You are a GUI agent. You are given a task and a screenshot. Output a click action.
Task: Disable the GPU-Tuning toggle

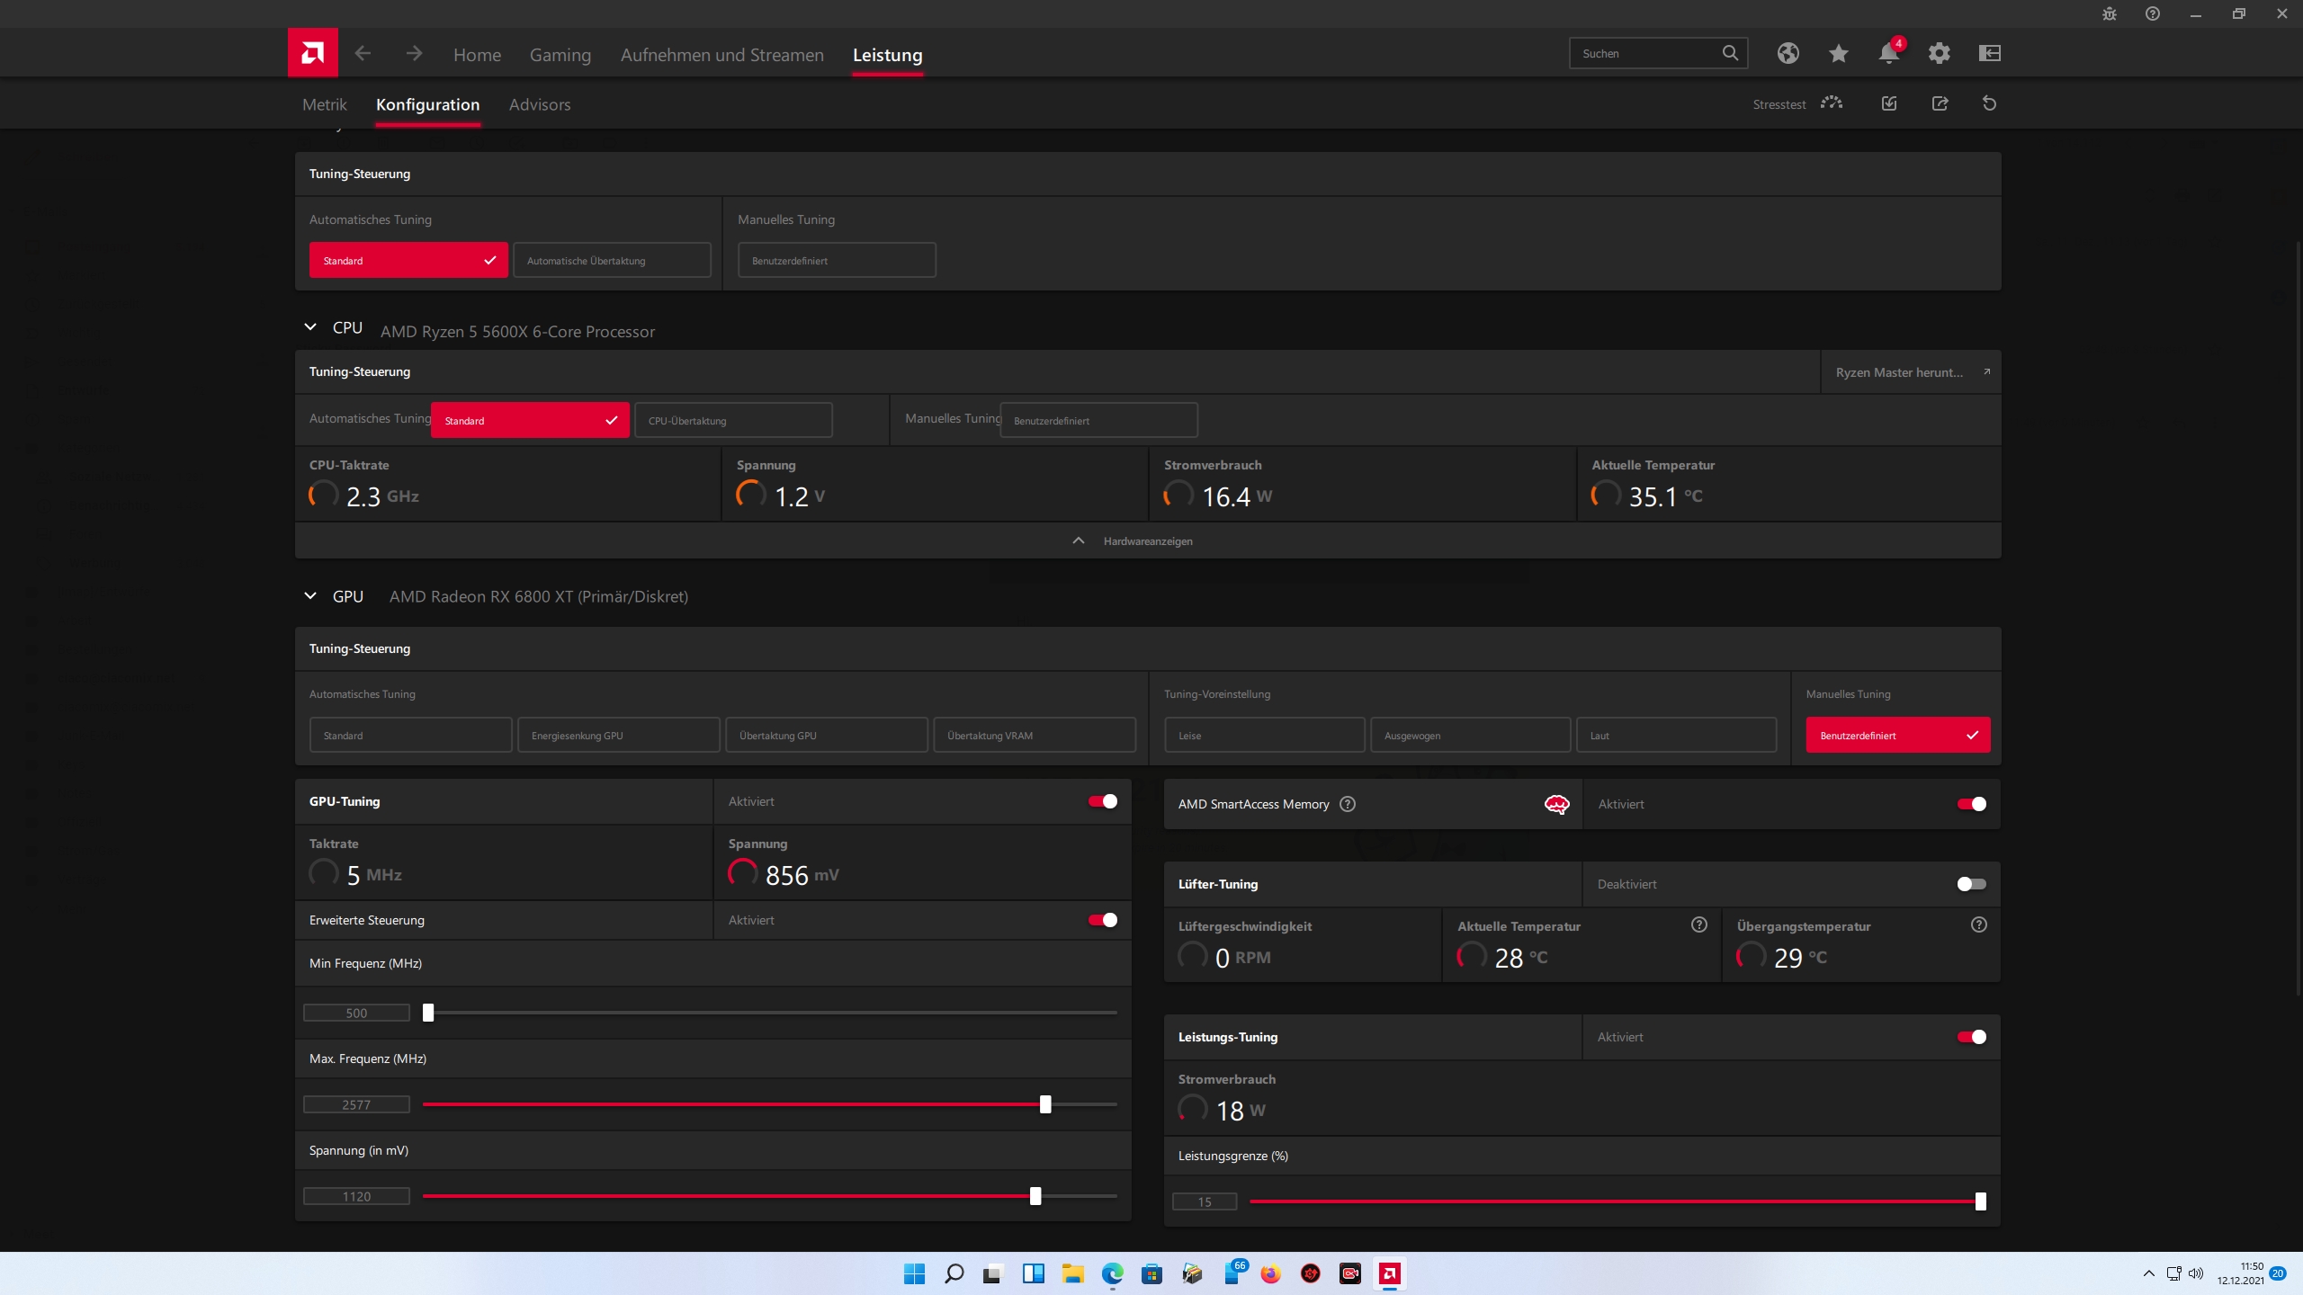pyautogui.click(x=1103, y=801)
